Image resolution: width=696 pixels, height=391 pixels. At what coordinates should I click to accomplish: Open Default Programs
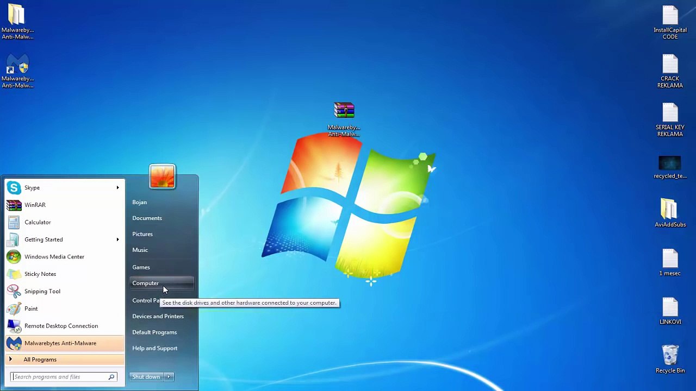(x=161, y=332)
